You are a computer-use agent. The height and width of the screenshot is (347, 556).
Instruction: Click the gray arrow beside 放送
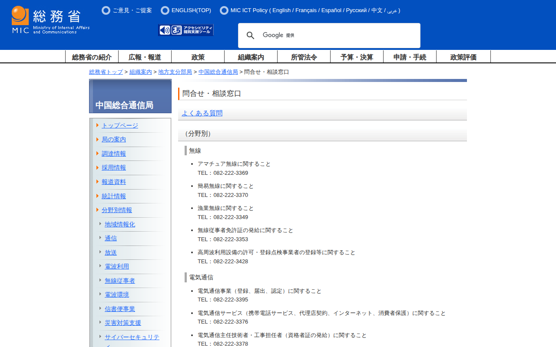coord(100,252)
